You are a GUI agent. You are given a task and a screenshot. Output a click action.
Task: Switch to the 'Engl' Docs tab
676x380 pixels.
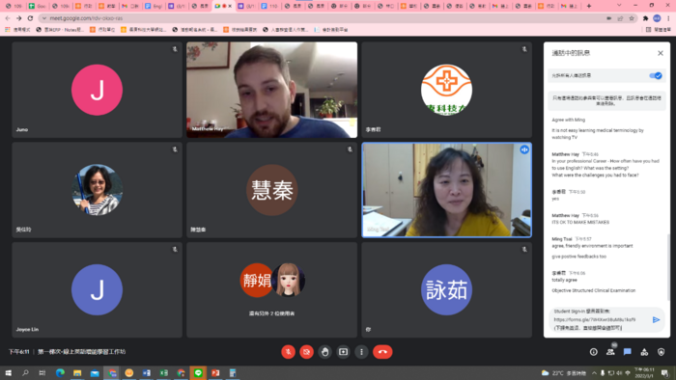[x=154, y=6]
